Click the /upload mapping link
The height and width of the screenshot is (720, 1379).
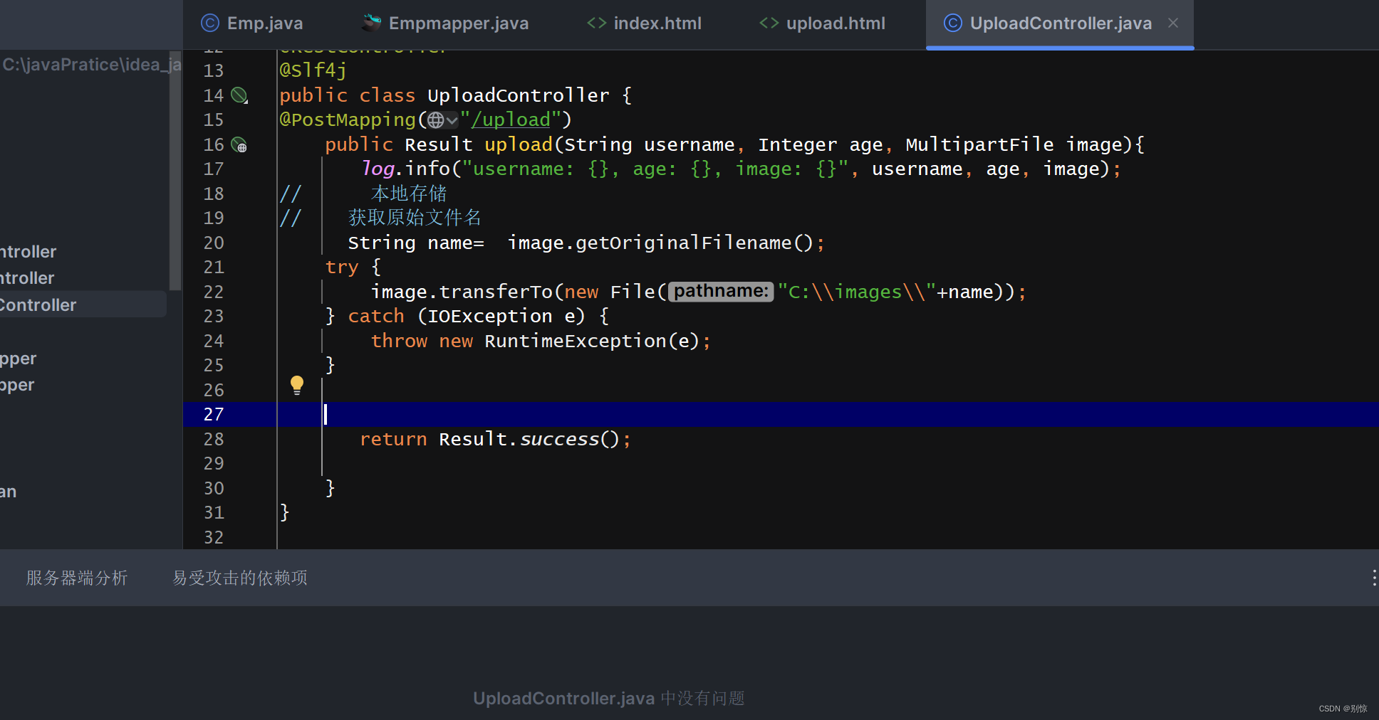point(510,119)
